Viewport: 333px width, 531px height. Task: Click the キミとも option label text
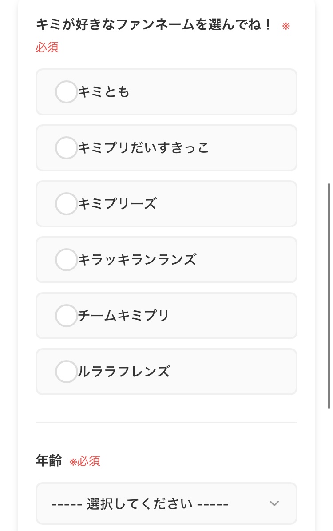(x=103, y=92)
